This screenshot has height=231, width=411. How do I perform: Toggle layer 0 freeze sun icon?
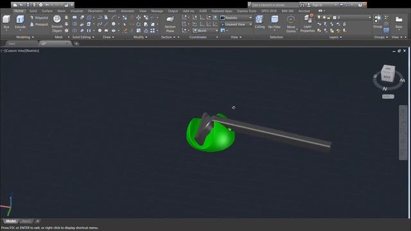pos(324,17)
